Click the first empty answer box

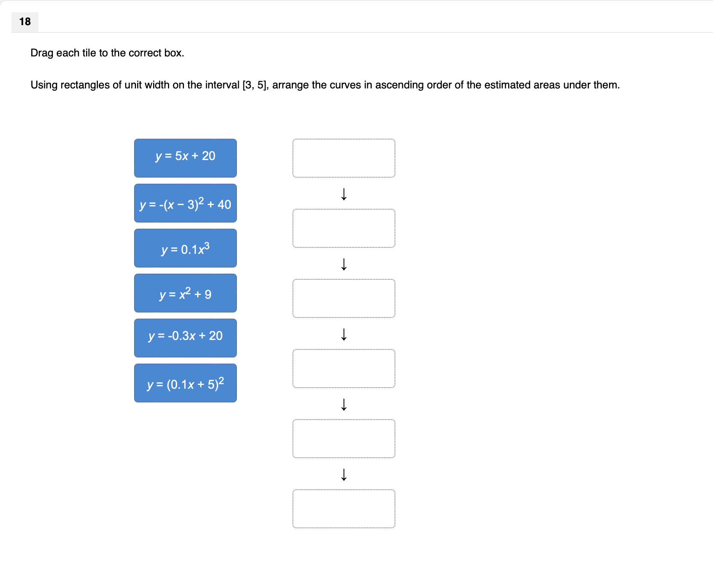(x=344, y=158)
